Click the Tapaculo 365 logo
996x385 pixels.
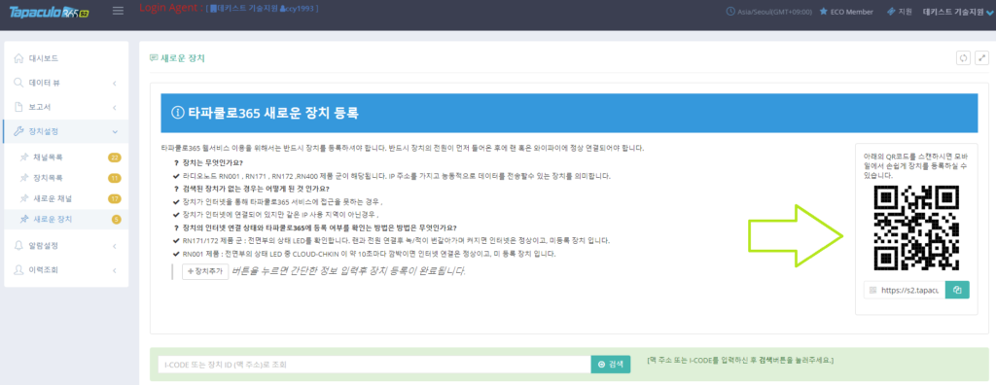(x=49, y=12)
